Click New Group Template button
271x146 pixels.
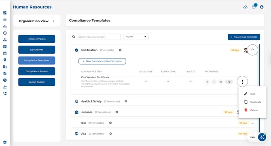pos(244,37)
